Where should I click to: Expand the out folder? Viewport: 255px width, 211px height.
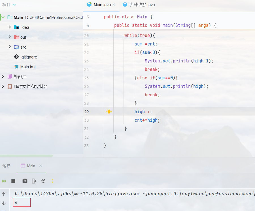(x=10, y=37)
